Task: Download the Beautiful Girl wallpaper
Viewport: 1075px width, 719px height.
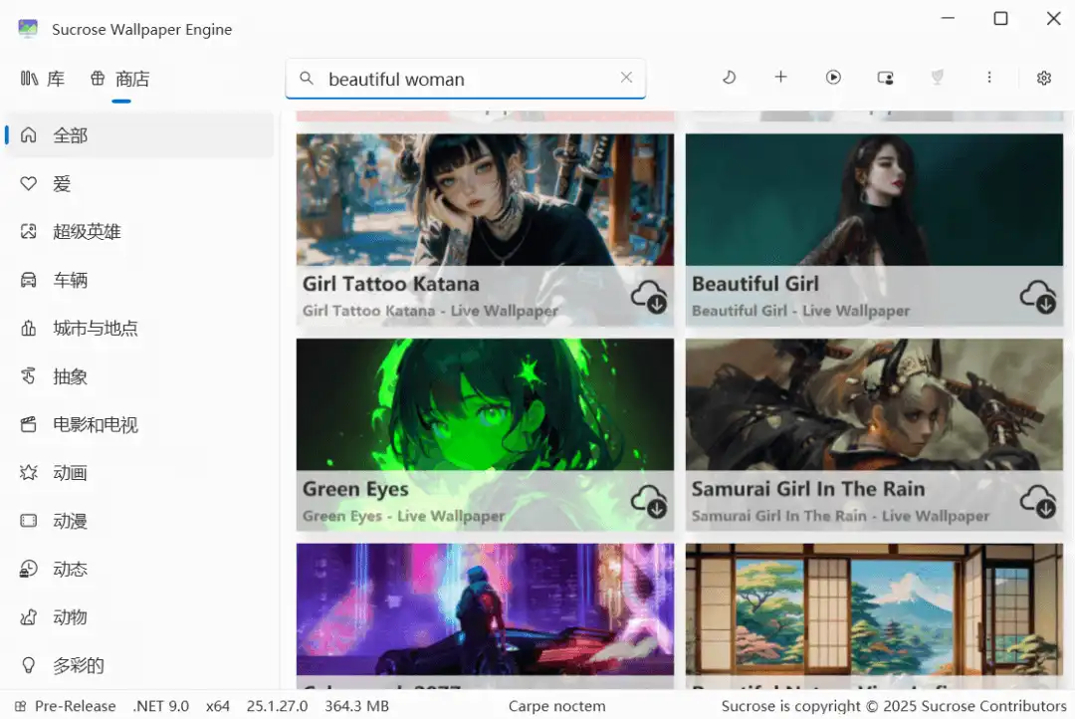Action: tap(1038, 297)
